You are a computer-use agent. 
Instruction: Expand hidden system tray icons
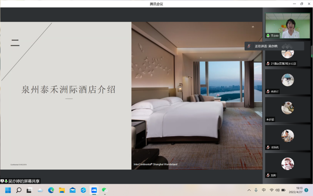click(249, 190)
